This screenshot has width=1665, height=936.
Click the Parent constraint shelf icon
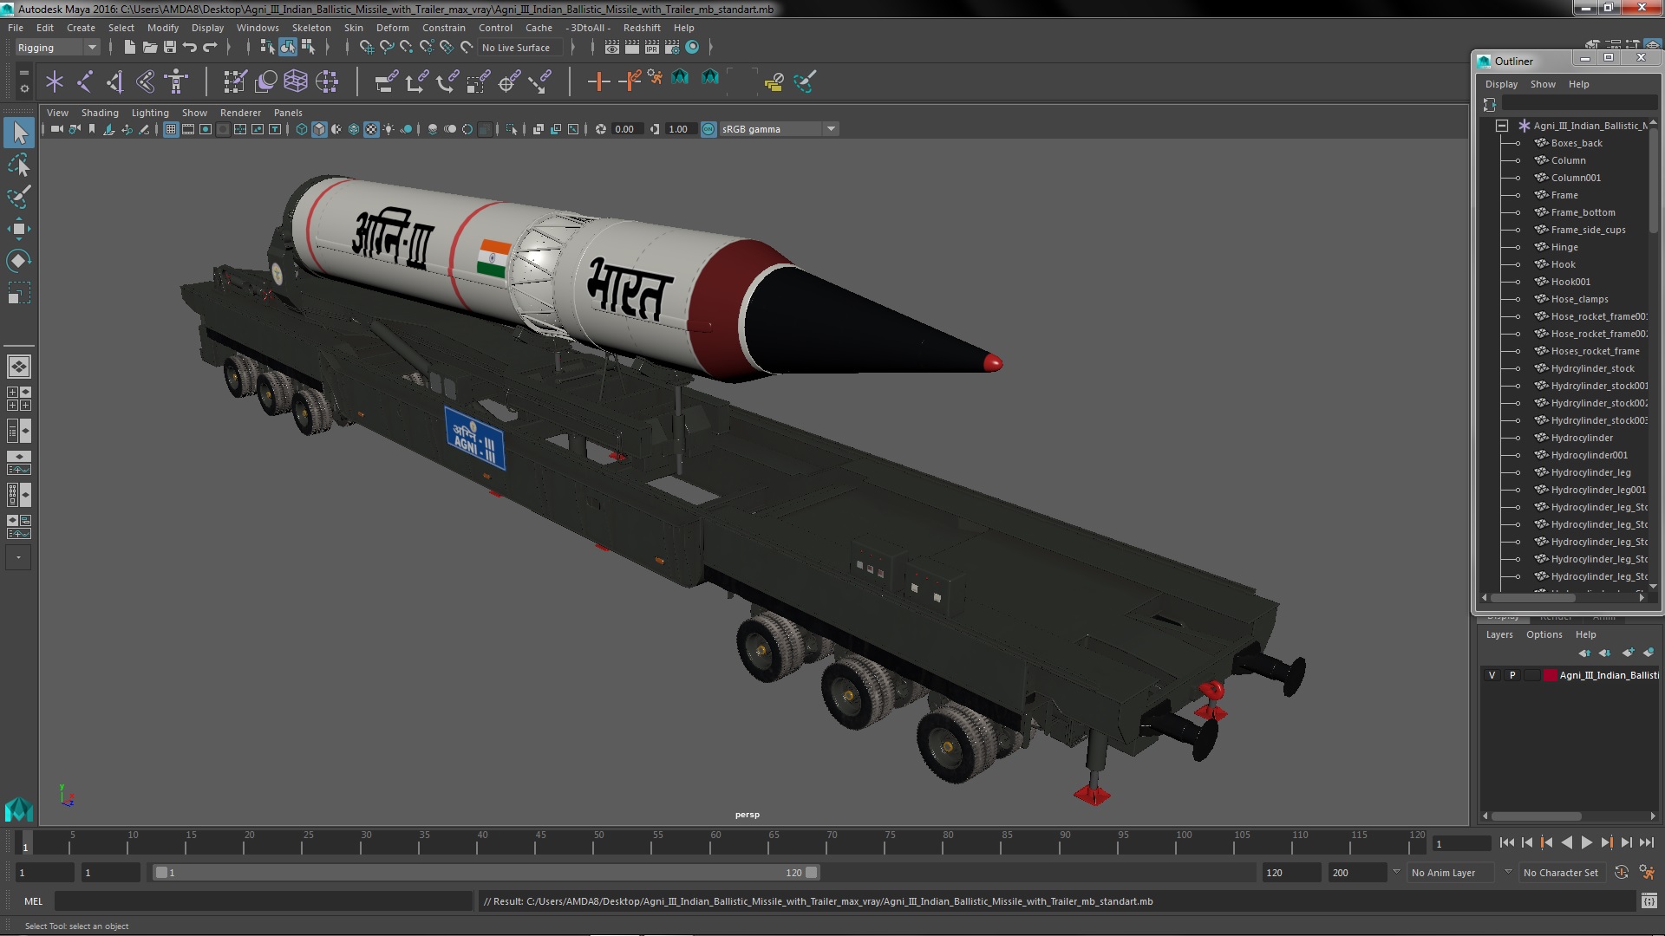pyautogui.click(x=386, y=82)
